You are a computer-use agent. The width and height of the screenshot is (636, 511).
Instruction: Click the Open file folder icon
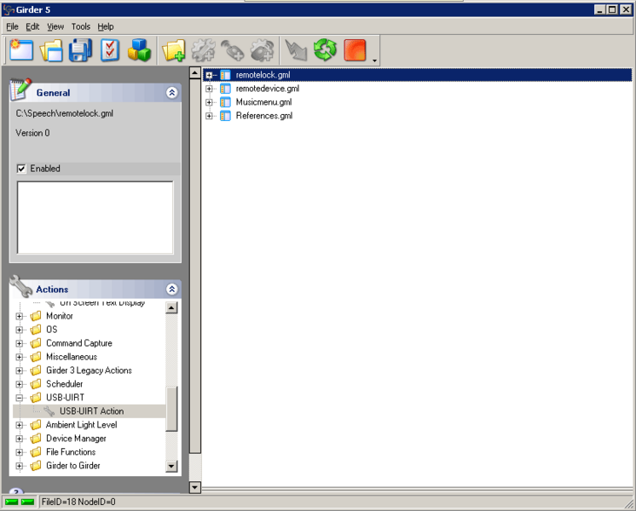51,50
